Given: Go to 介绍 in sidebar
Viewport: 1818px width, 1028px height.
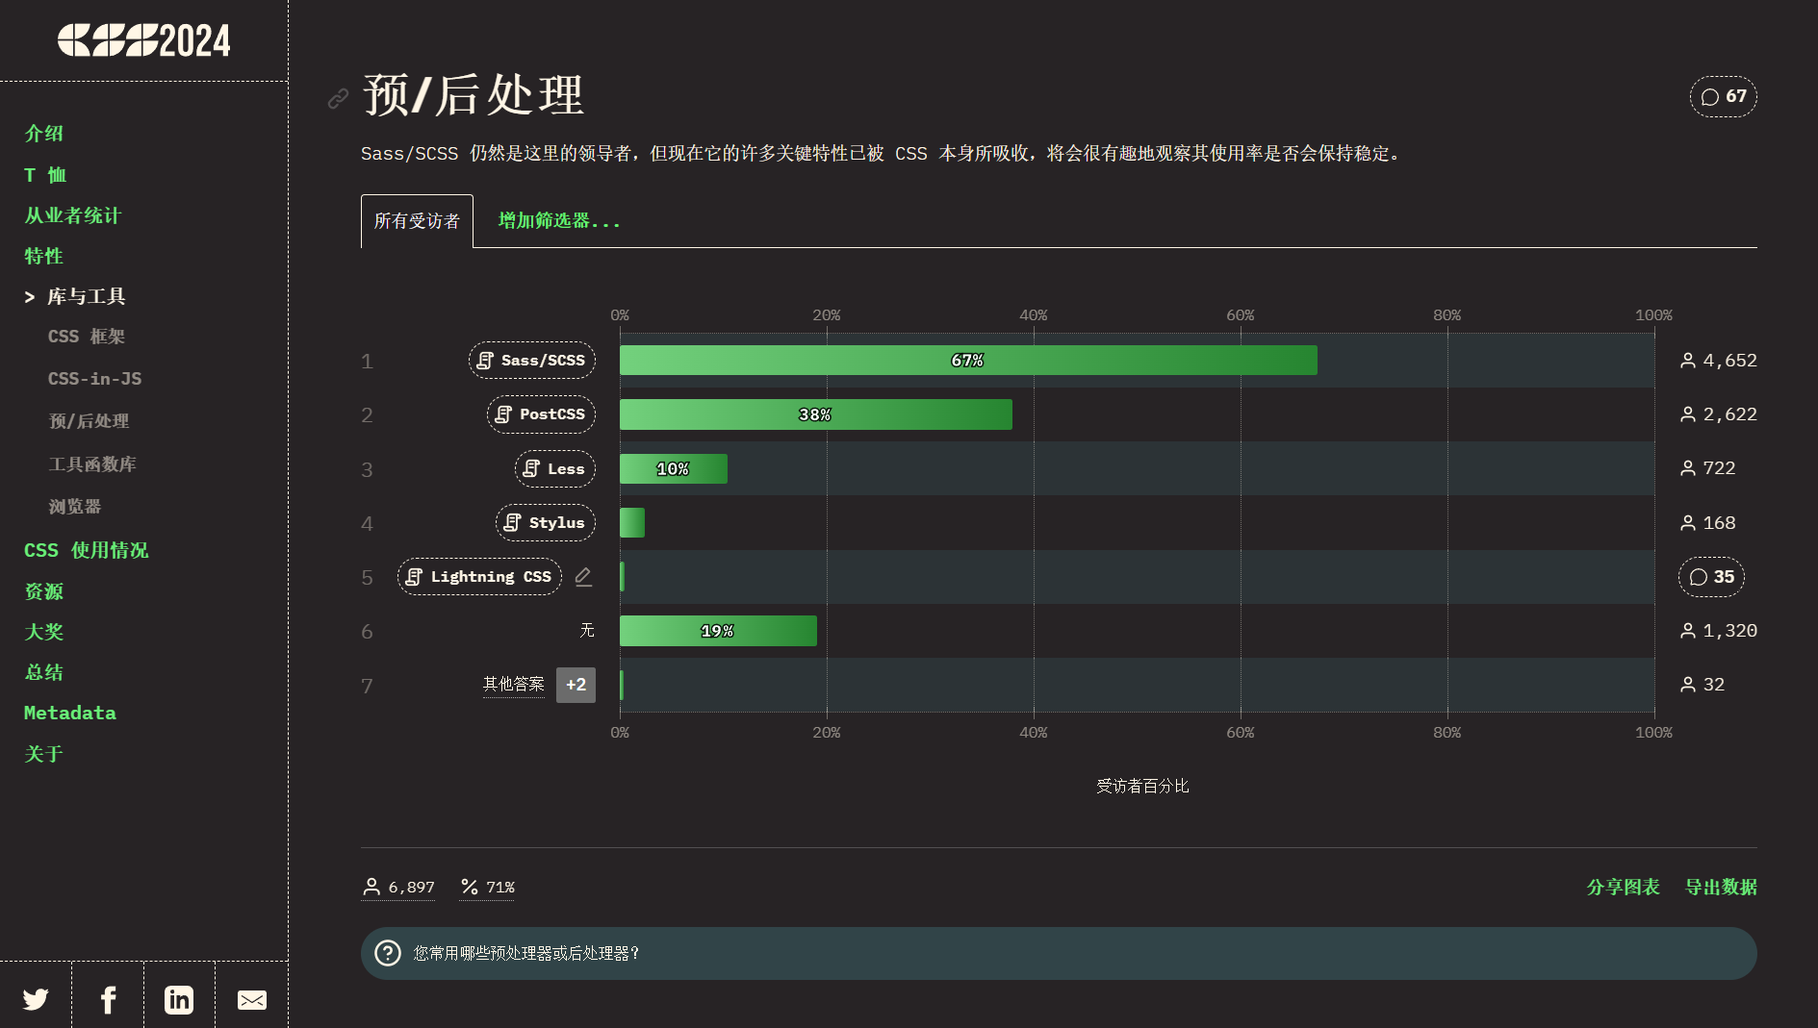Looking at the screenshot, I should coord(44,134).
